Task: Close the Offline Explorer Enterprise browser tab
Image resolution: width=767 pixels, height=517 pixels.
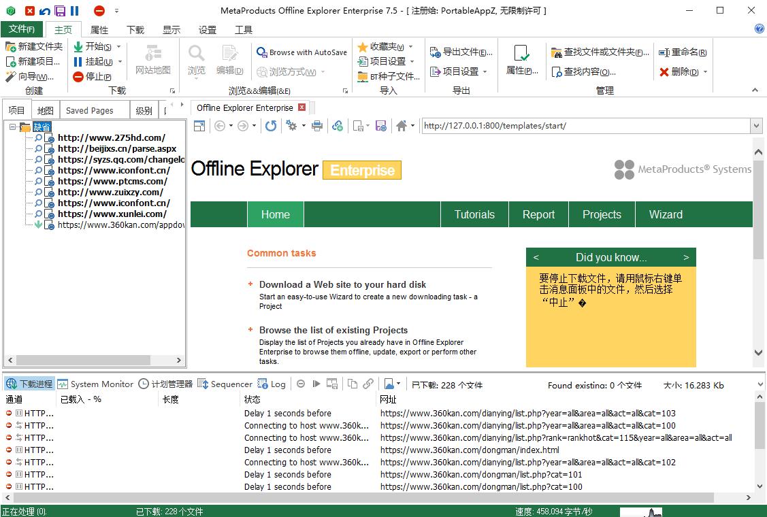Action: (302, 107)
